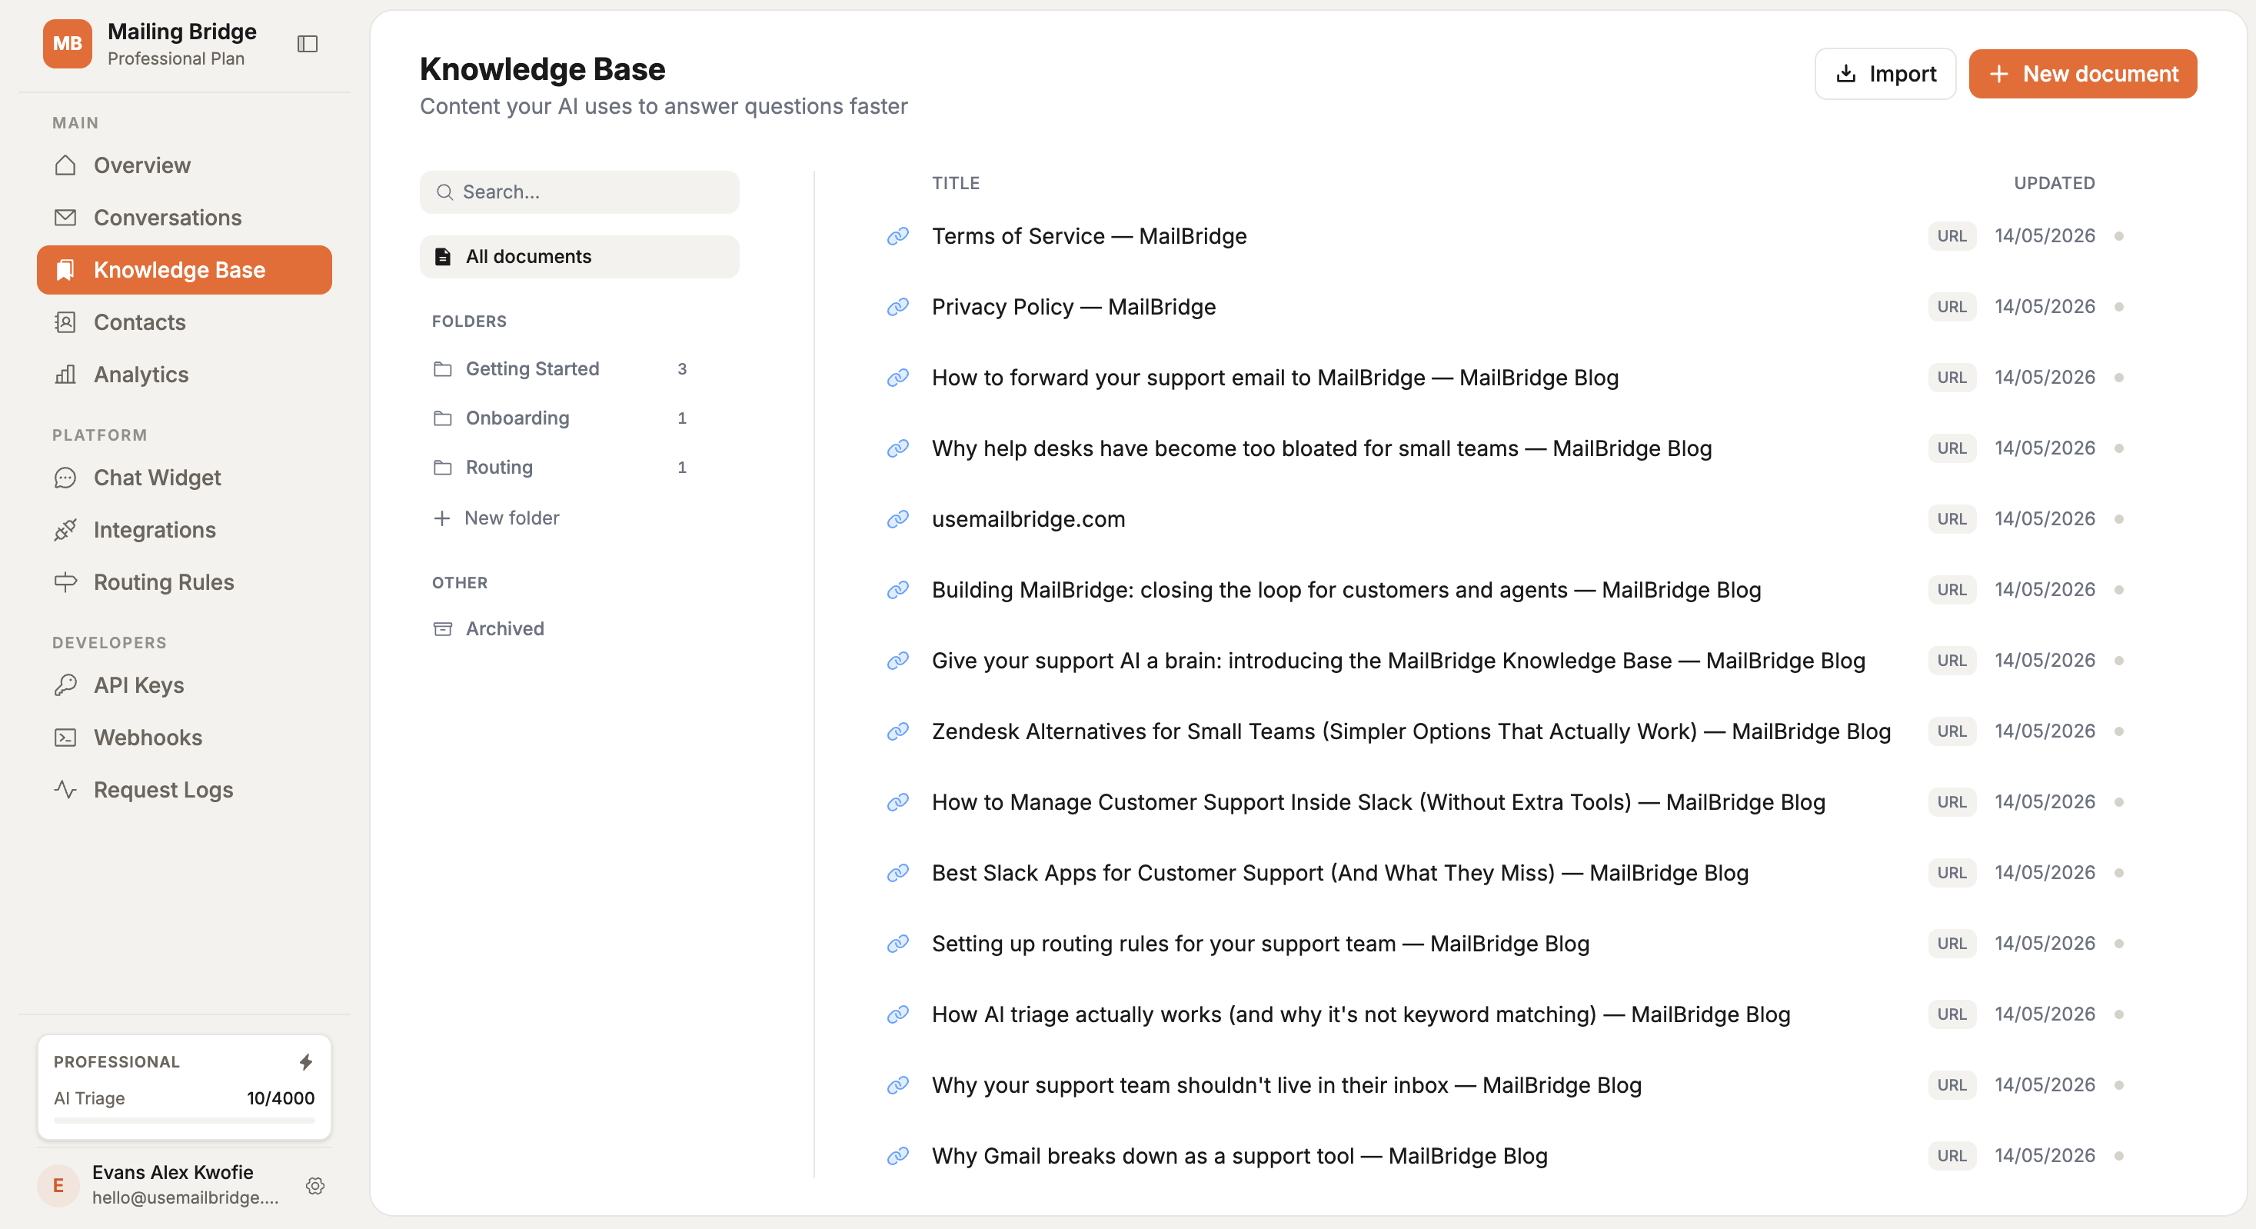Click the Integrations plug icon

pos(65,530)
